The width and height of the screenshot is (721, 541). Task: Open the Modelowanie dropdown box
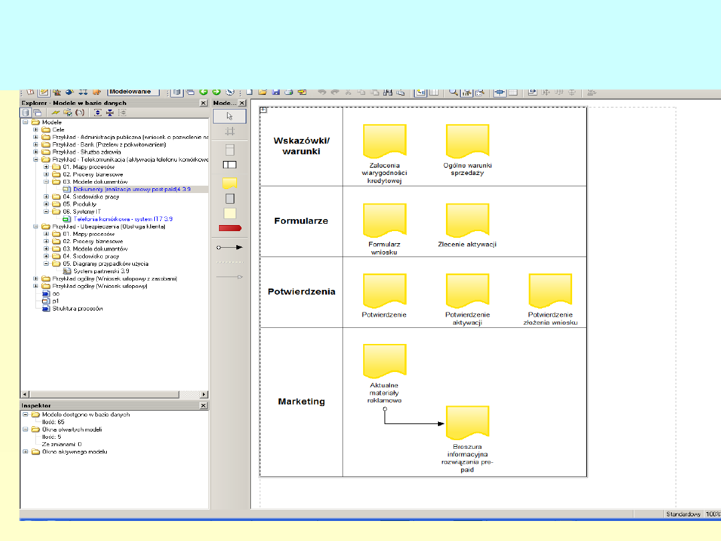click(134, 92)
